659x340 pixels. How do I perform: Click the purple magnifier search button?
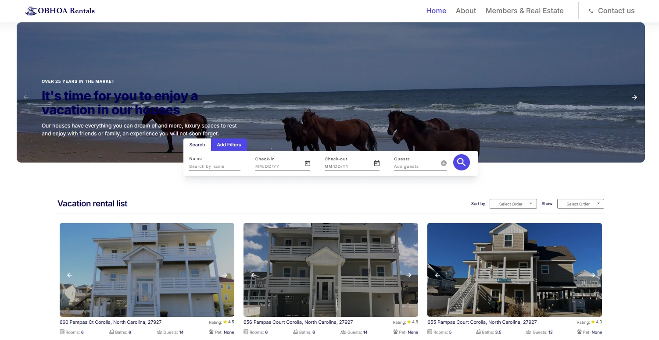click(x=461, y=163)
